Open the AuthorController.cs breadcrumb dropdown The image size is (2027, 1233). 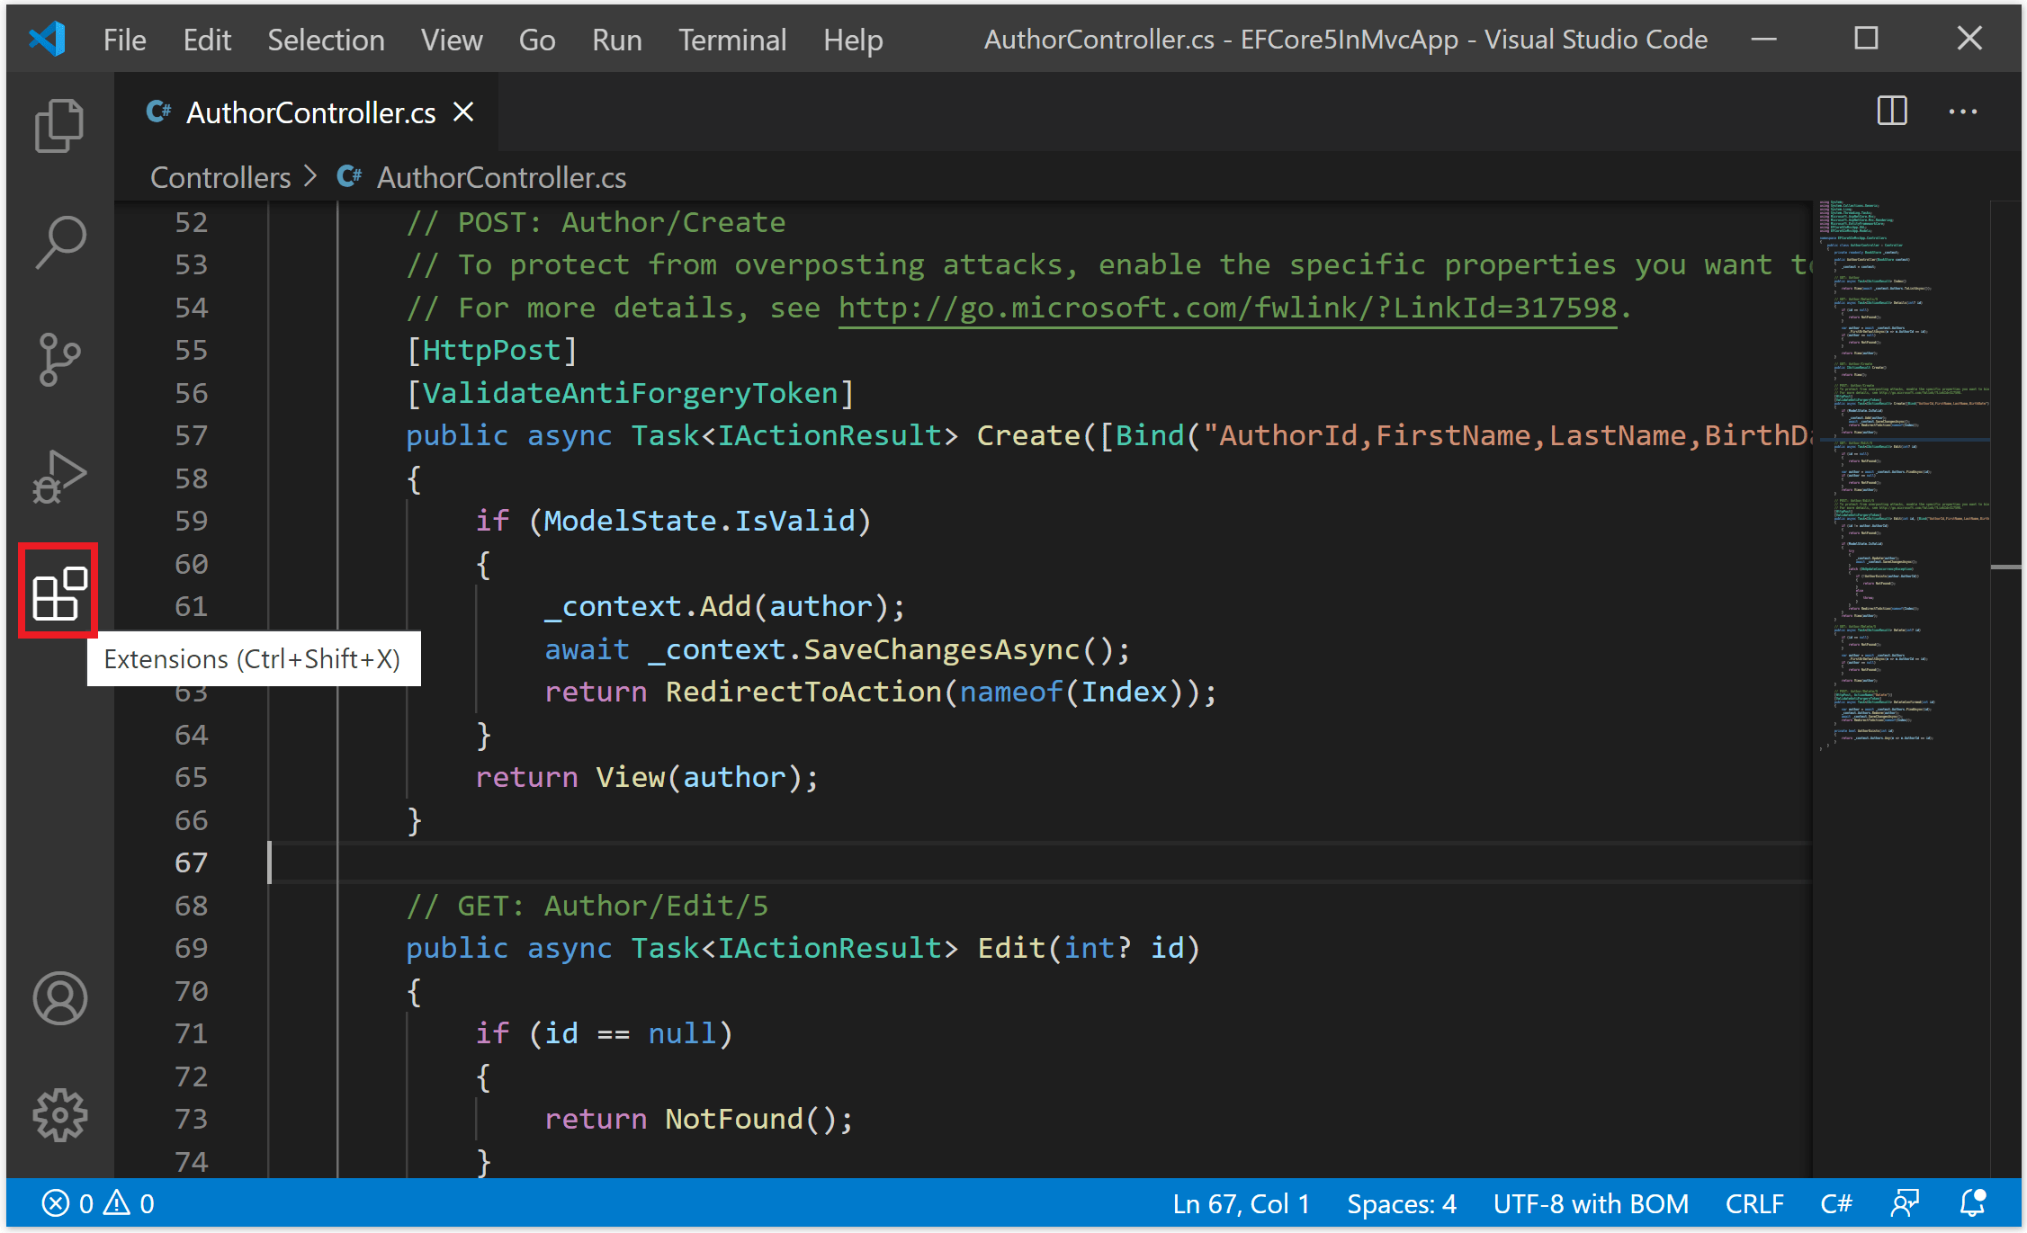(500, 176)
